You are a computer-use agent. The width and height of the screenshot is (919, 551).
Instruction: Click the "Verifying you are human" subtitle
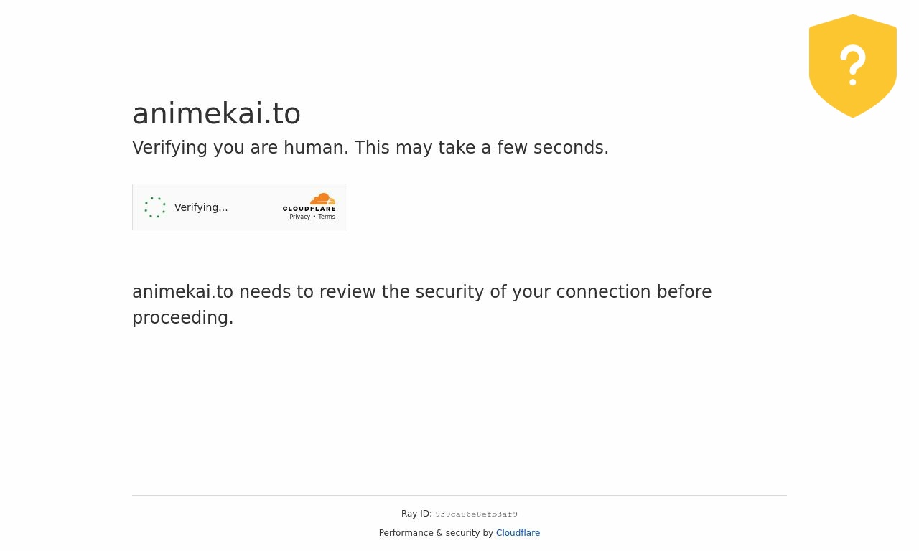pos(241,148)
